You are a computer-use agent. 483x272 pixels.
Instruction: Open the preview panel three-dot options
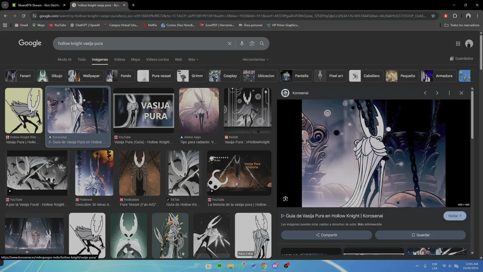[x=449, y=93]
